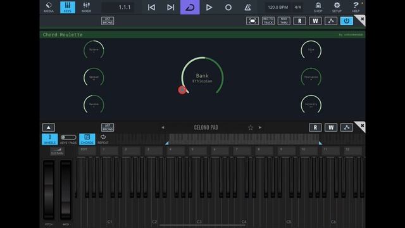Open Chord Roulette routing icon

coord(331,21)
